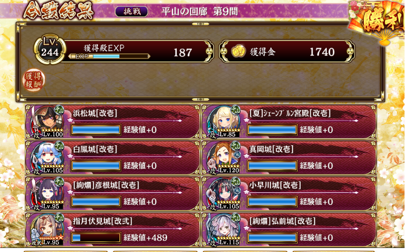
Task: Select the シェーンブルン宮殿 character portrait
Action: [x=224, y=122]
